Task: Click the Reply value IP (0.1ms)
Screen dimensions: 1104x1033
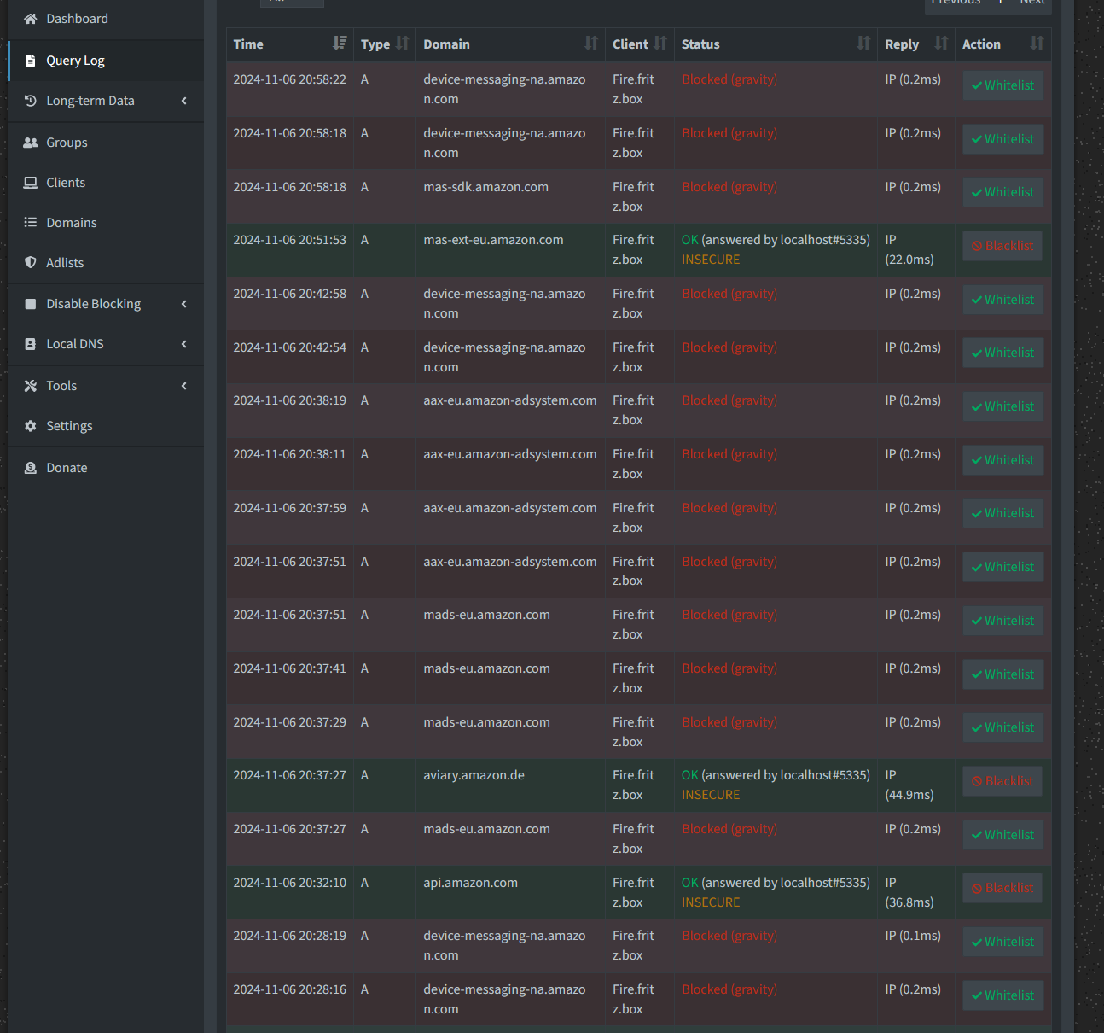Action: [913, 936]
